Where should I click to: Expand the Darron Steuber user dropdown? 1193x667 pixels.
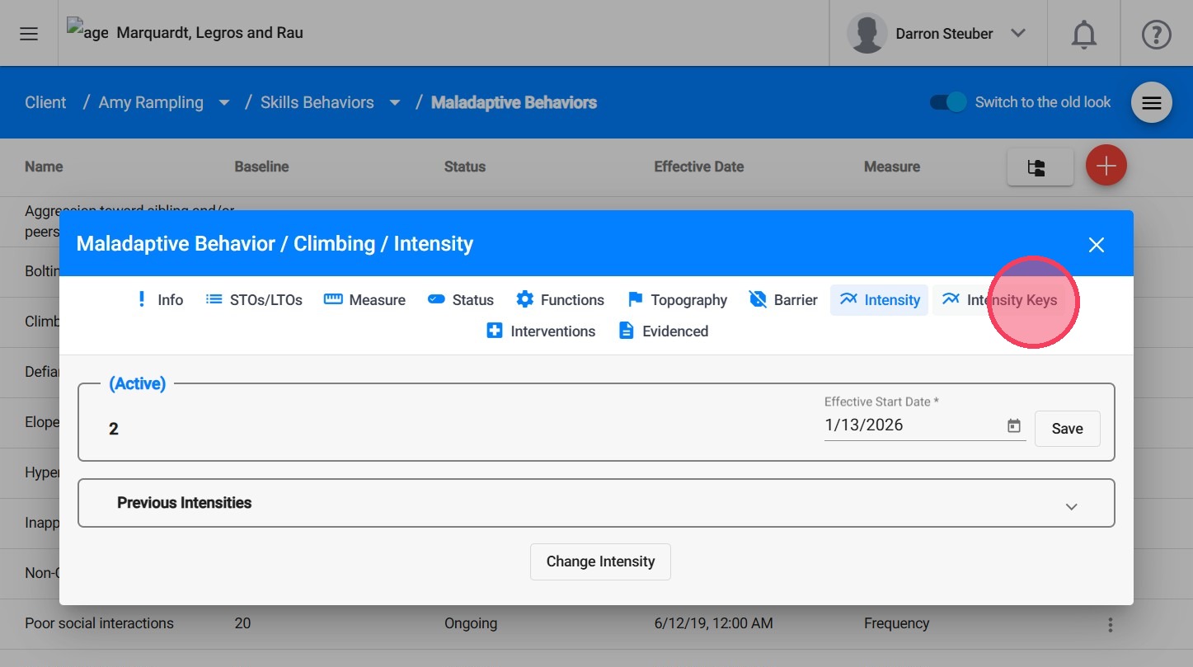tap(1018, 34)
